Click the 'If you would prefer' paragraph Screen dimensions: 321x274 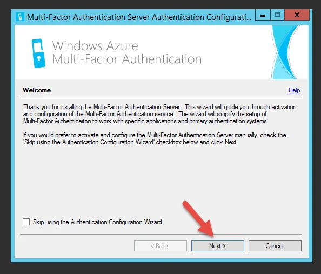tap(155, 139)
